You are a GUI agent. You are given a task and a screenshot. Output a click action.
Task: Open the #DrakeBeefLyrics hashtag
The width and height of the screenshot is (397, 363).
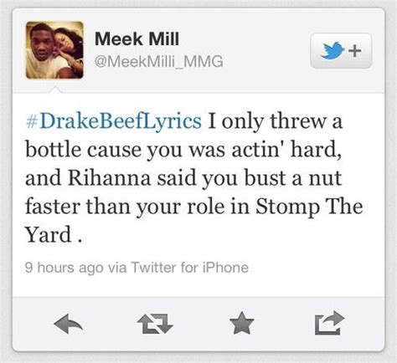click(x=114, y=121)
